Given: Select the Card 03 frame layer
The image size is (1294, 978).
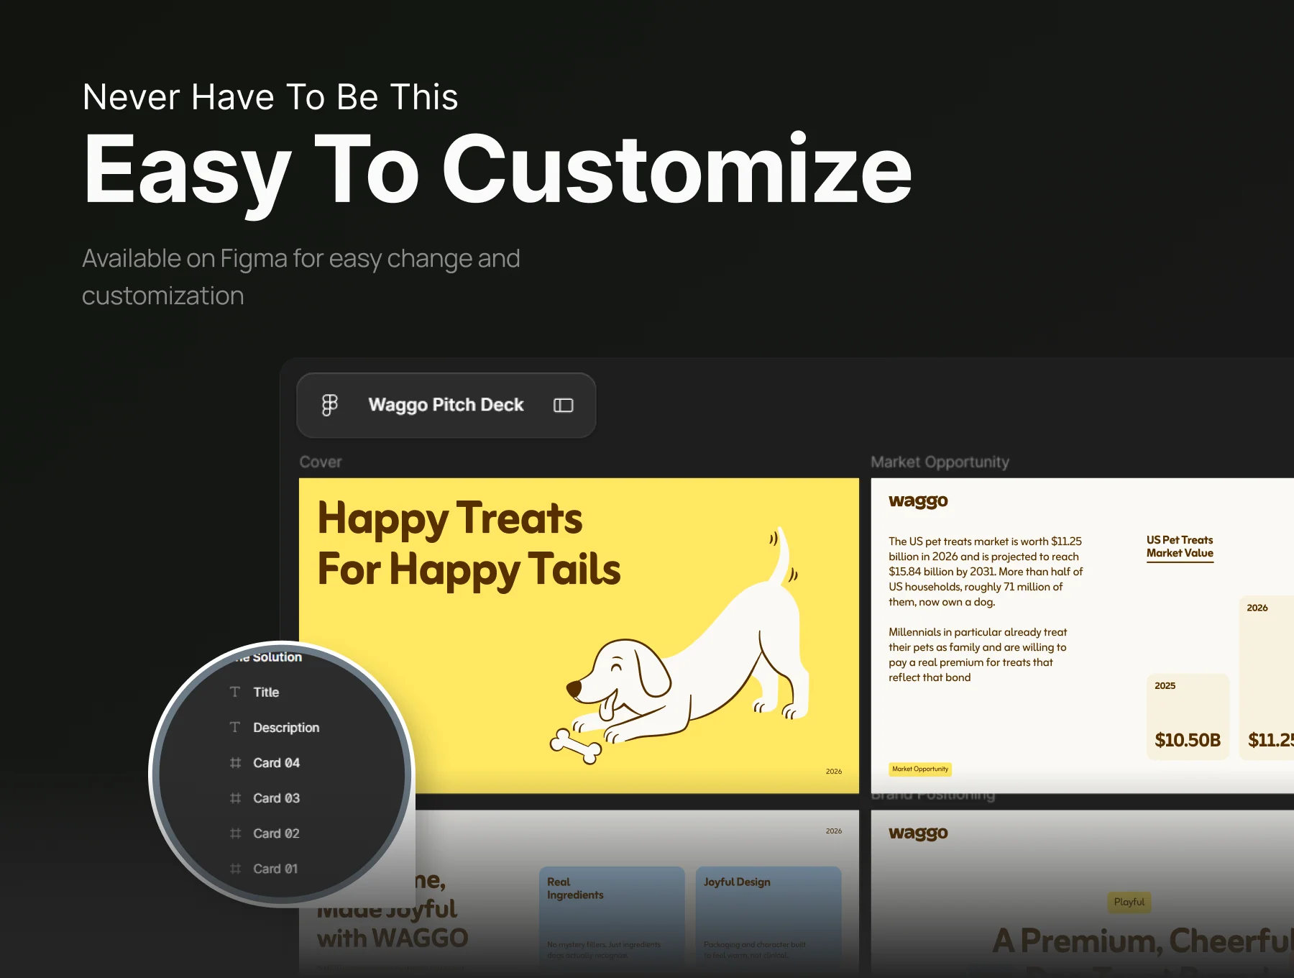Looking at the screenshot, I should [x=276, y=798].
